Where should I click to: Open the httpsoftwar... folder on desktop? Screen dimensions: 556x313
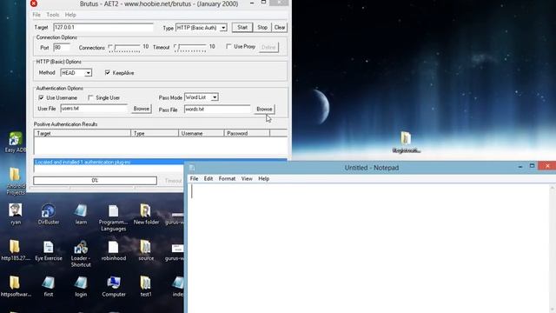pyautogui.click(x=16, y=287)
